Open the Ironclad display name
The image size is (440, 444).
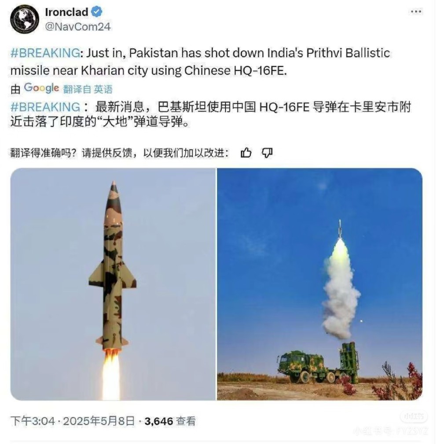click(67, 12)
